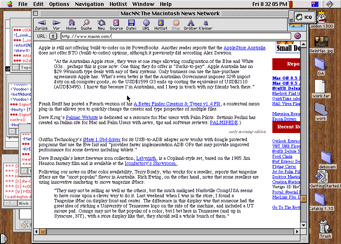
Task: Select the work striped folder on desktop
Action: click(321, 111)
